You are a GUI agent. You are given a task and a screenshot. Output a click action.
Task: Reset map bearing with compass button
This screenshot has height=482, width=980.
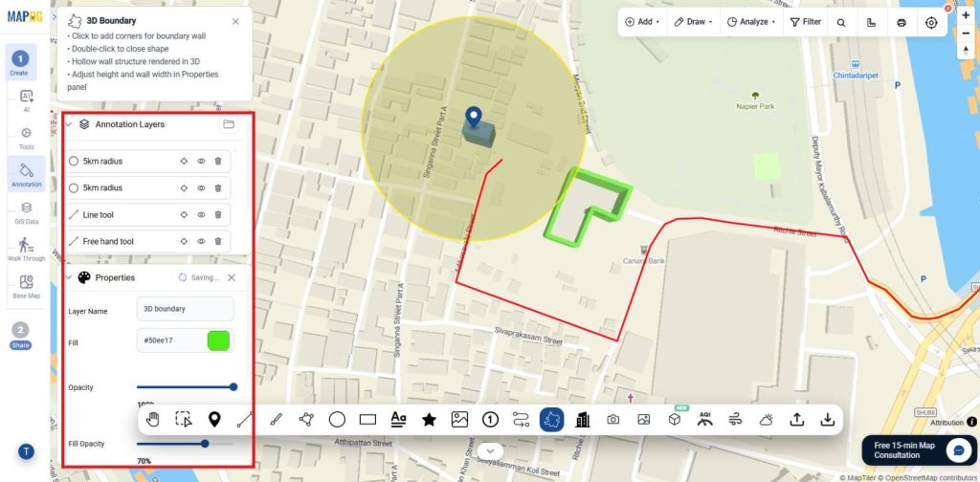(967, 51)
